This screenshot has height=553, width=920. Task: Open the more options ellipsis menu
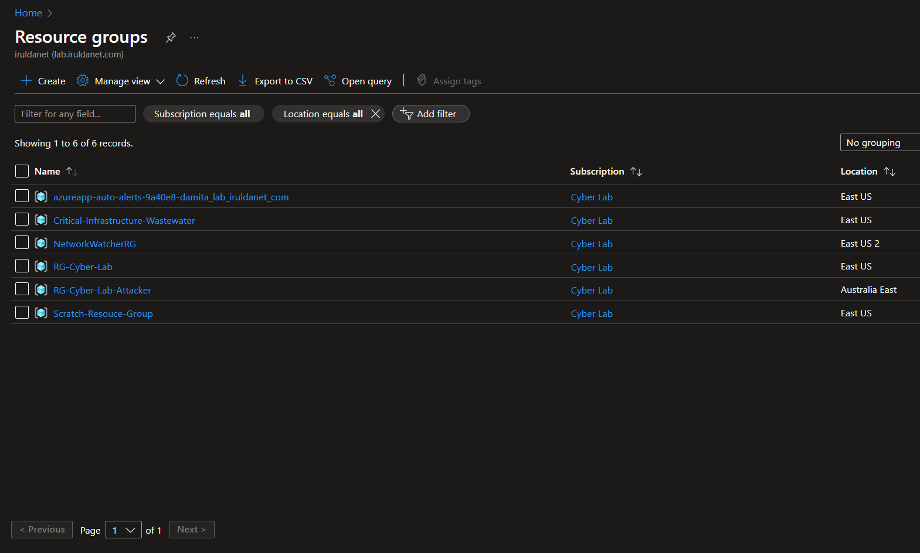coord(195,38)
